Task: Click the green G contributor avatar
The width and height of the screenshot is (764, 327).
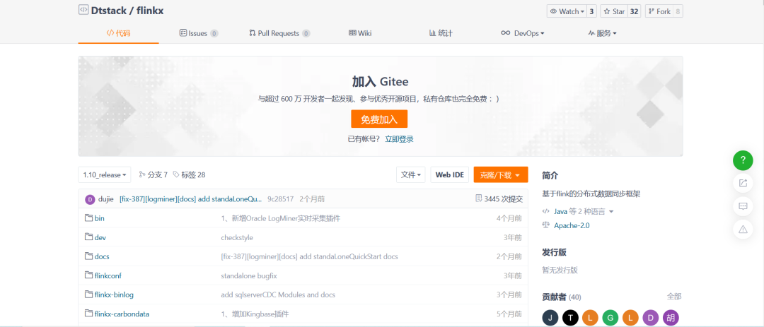Action: pos(610,319)
